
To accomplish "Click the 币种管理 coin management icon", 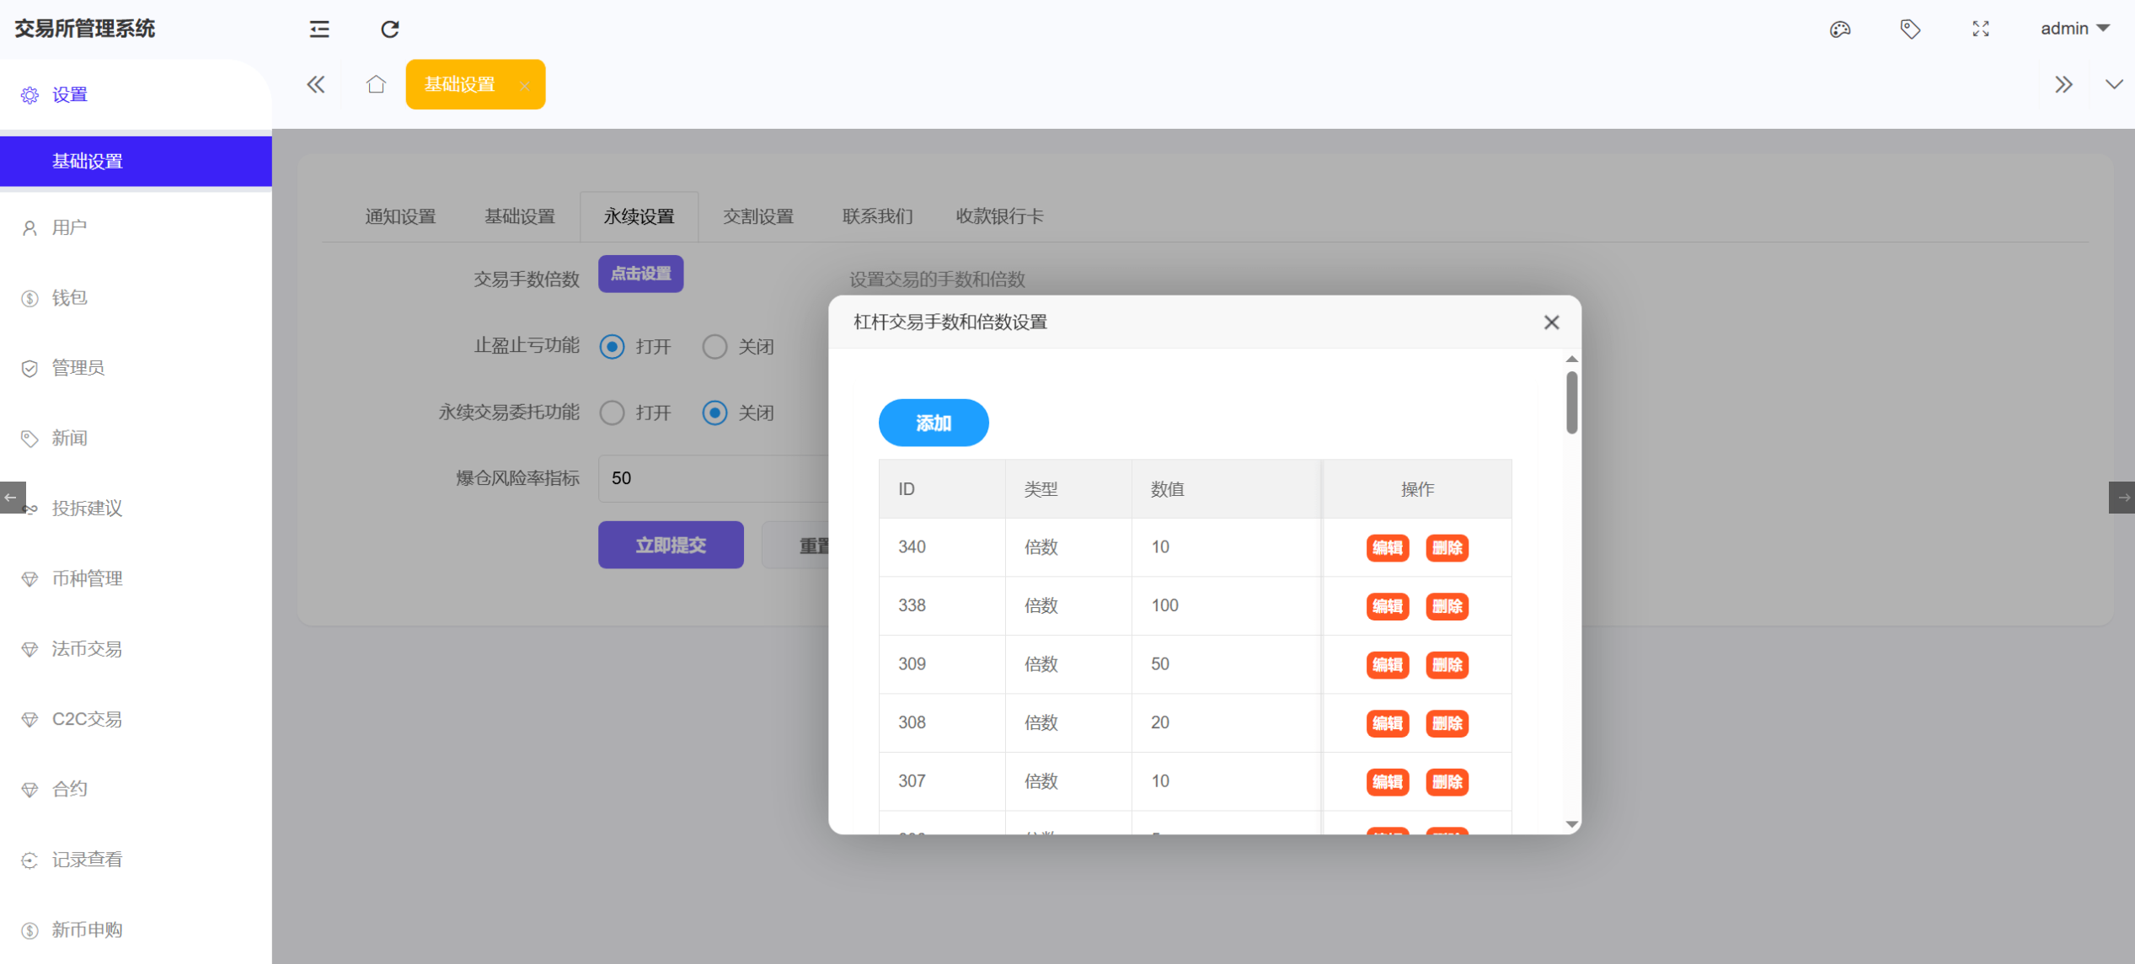I will point(29,578).
